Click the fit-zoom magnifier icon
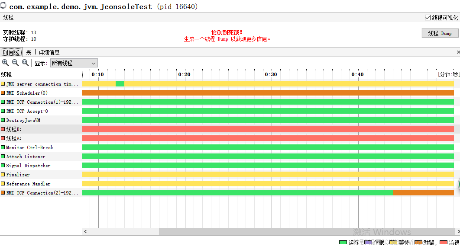This screenshot has height=249, width=460. [x=25, y=62]
